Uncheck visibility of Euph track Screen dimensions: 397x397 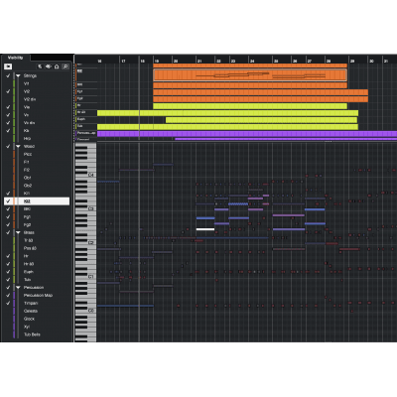coord(8,272)
